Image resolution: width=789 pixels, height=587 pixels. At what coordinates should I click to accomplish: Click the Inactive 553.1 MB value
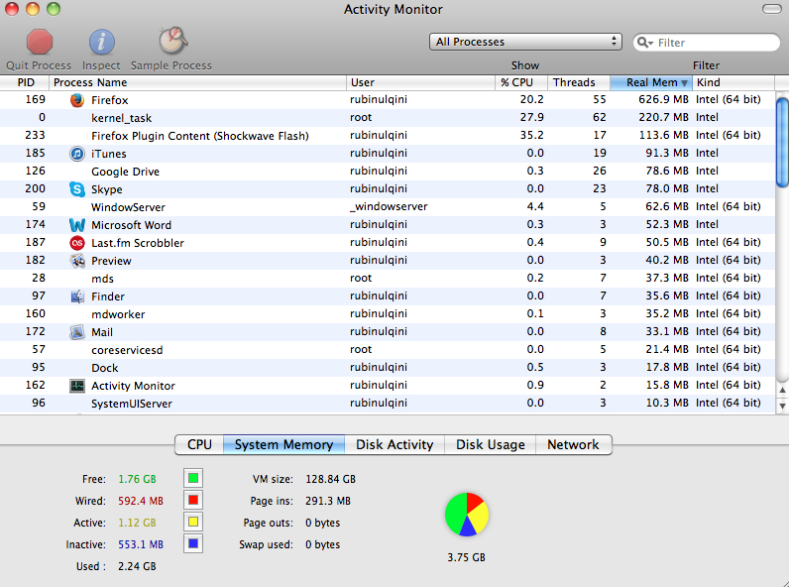(141, 544)
